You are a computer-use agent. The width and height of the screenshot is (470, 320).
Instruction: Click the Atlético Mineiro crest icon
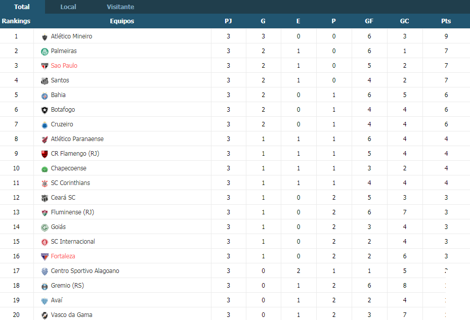45,37
